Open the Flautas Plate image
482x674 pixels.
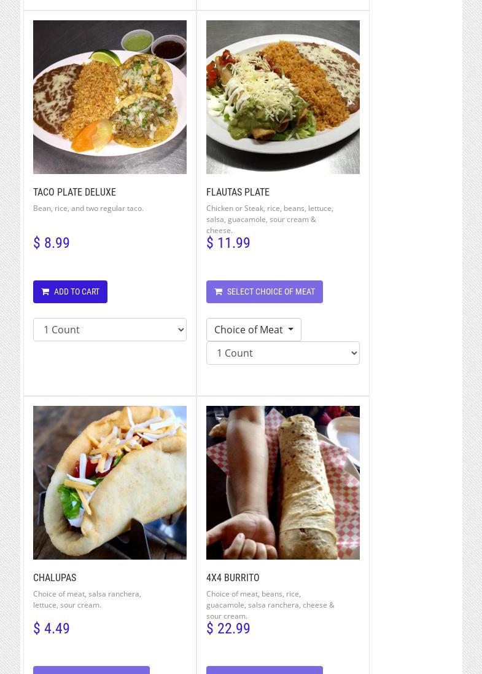tap(283, 97)
